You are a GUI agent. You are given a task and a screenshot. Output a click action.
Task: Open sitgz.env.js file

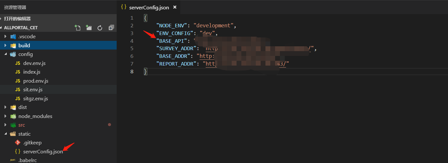35,98
